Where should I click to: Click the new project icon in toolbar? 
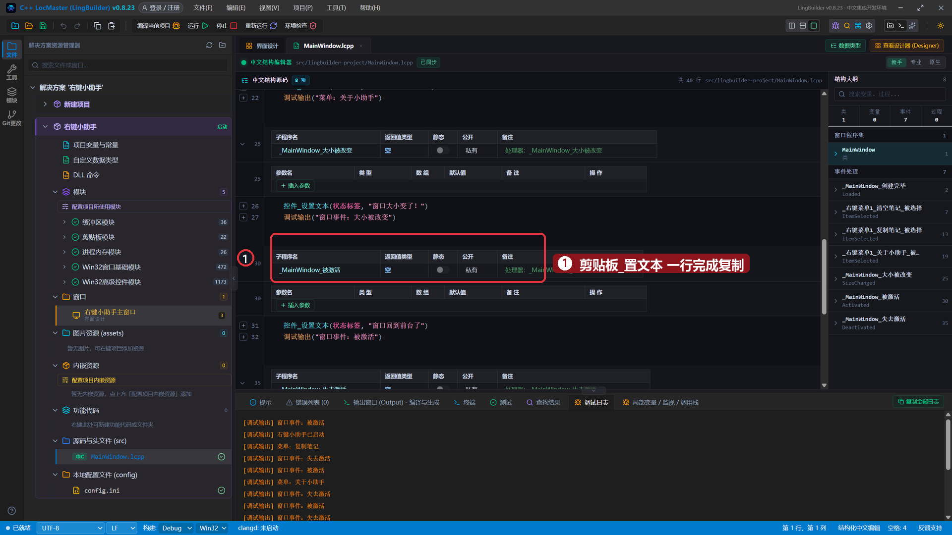pos(15,26)
